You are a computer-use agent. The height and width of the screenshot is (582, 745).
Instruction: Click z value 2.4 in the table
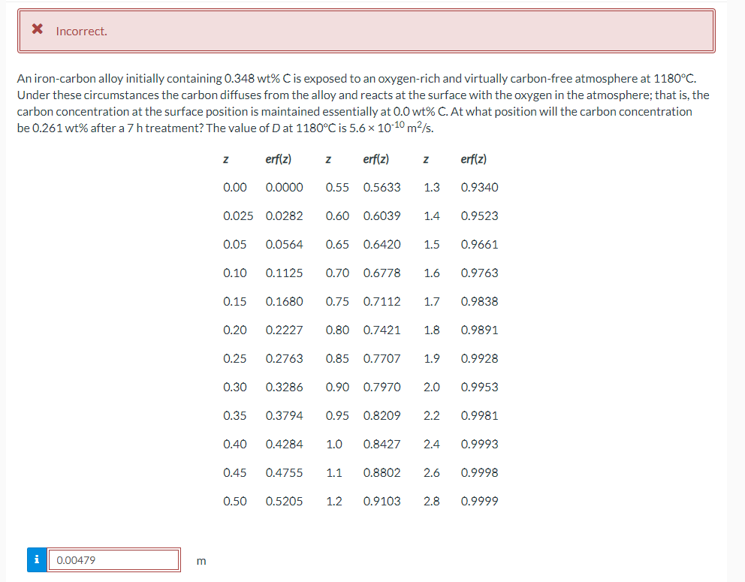432,444
